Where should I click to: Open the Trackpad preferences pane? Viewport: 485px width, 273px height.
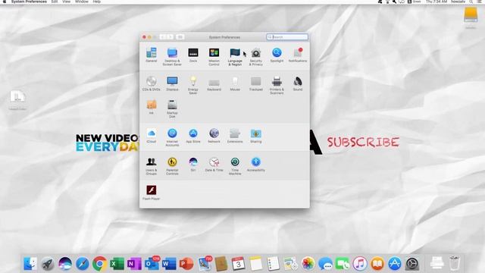pyautogui.click(x=256, y=83)
